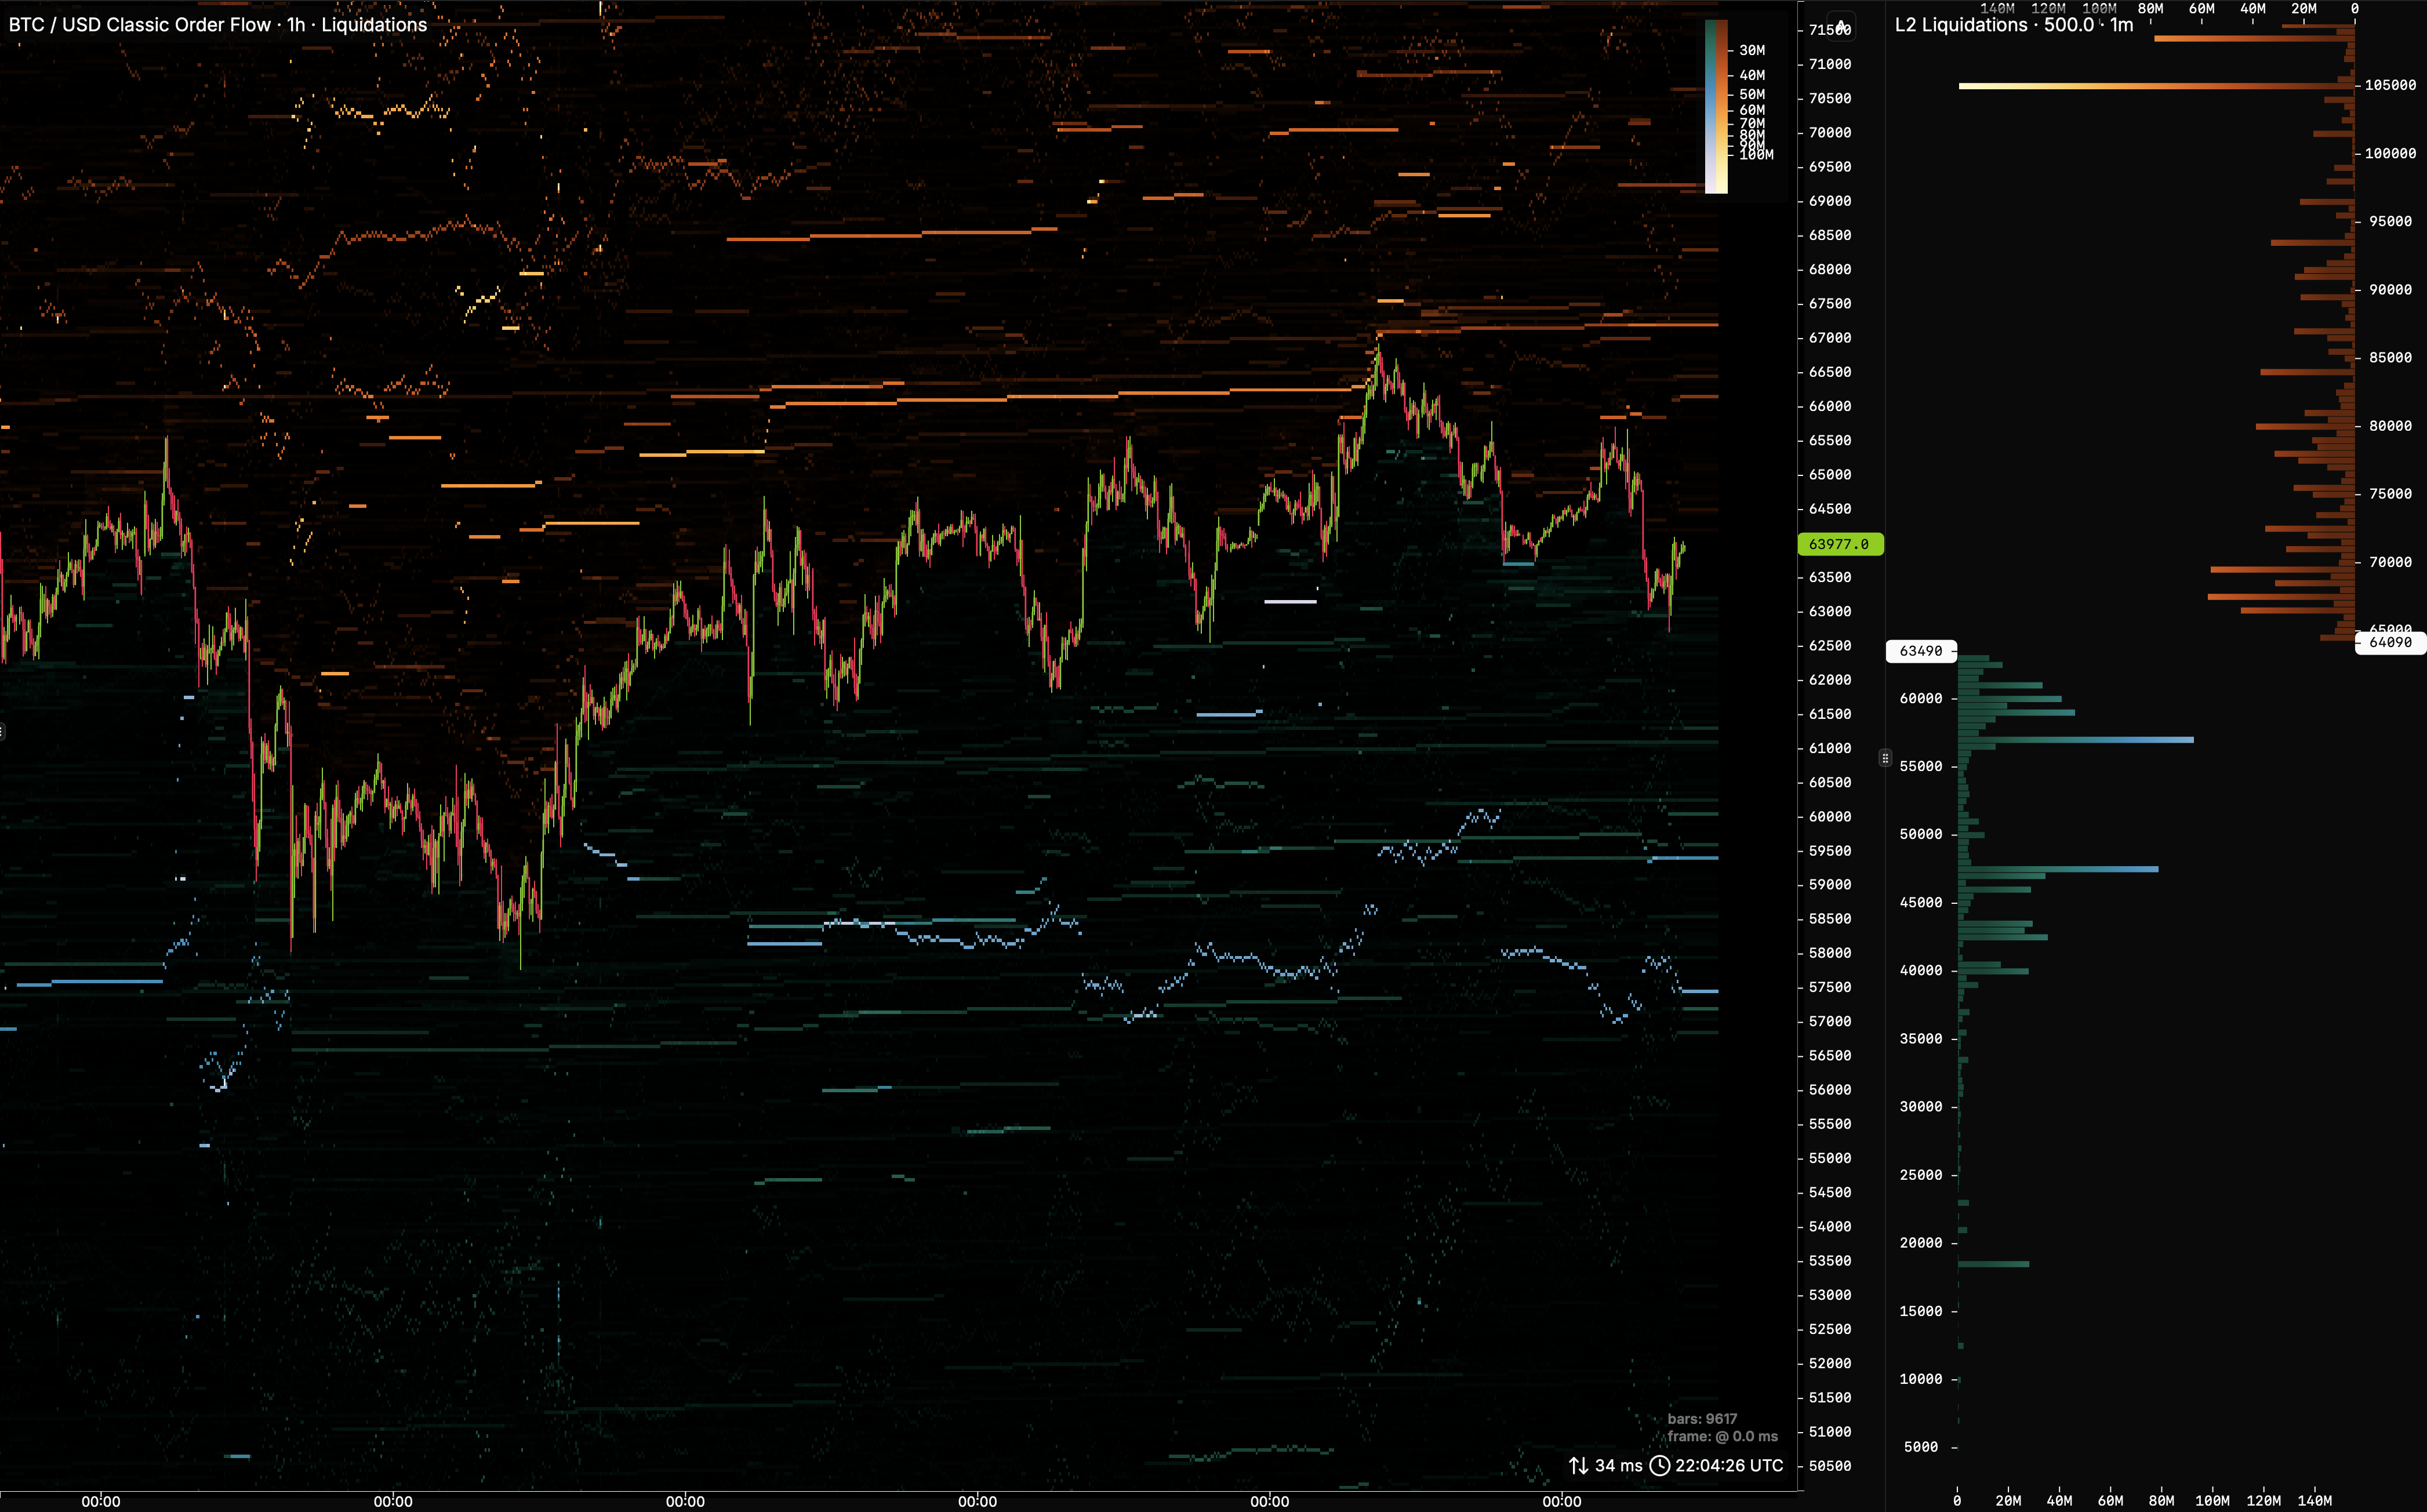Click the 58500 price axis label

(1830, 919)
